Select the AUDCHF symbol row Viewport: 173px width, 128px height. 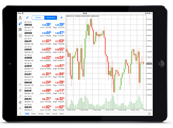(x=44, y=66)
